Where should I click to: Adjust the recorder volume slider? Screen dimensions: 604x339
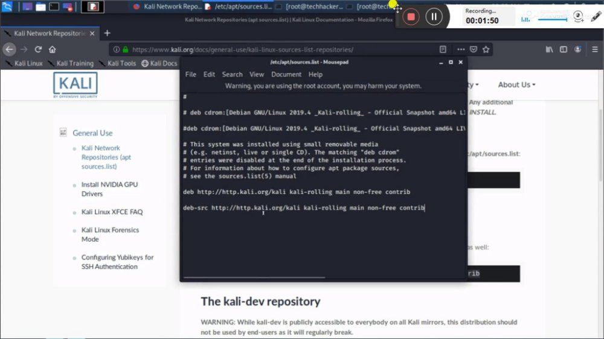(553, 19)
